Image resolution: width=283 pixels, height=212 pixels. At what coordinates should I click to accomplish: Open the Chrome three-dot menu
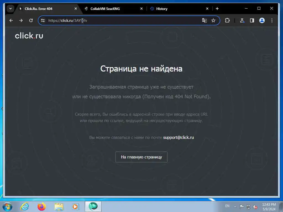coord(272,20)
